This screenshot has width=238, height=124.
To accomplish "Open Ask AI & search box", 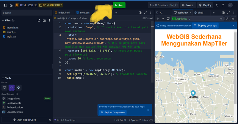I will tap(163, 5).
